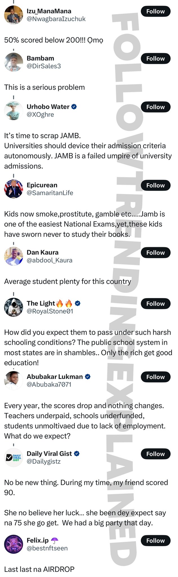Open Bambam's avatar image

14,62
